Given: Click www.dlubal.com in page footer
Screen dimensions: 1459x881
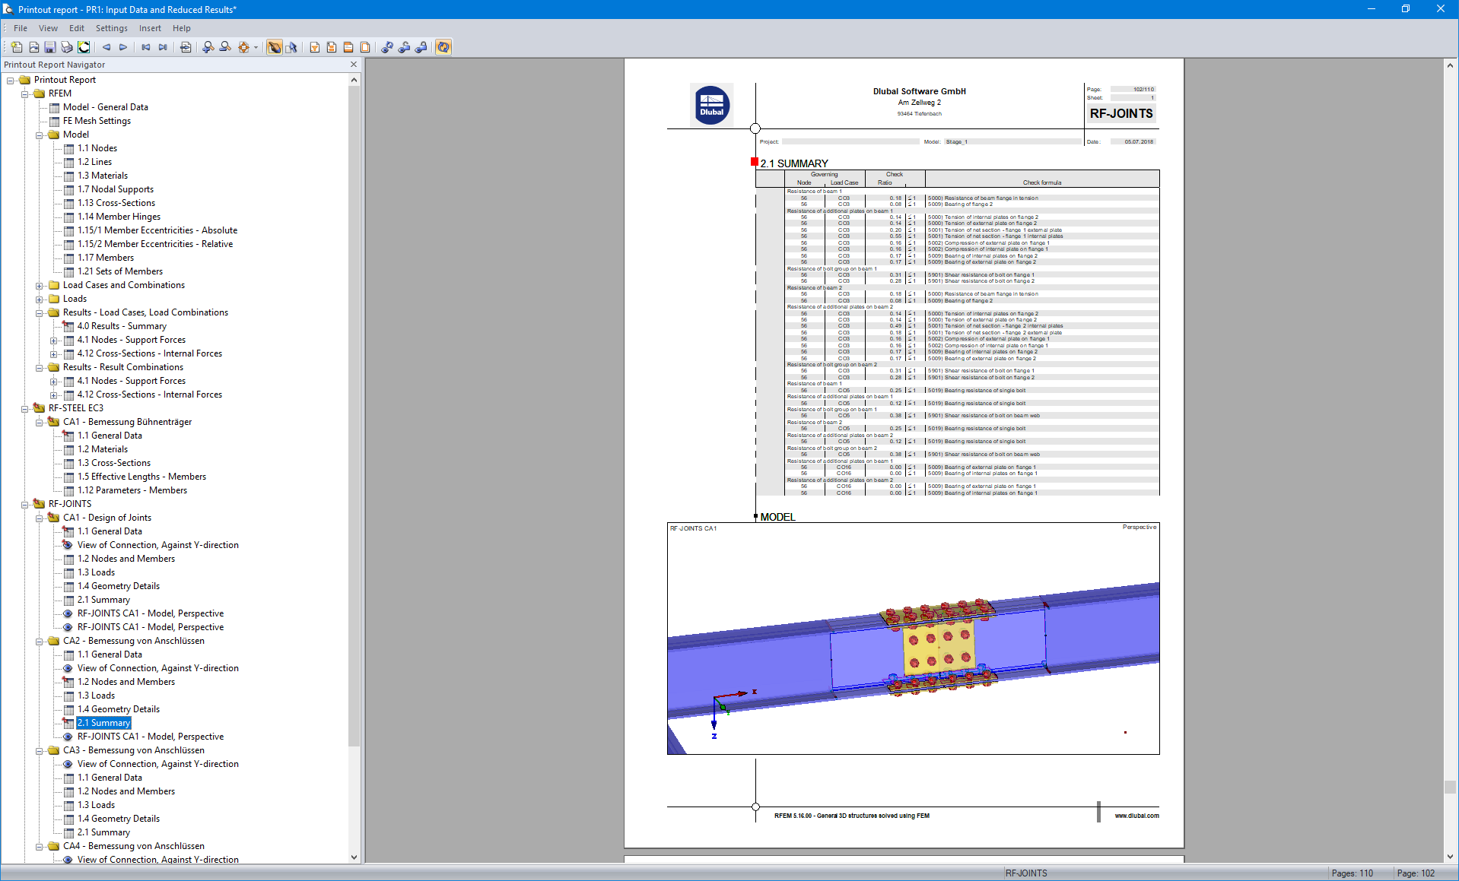Looking at the screenshot, I should point(1136,816).
